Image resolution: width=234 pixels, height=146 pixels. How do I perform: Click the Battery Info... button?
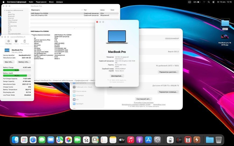24,62
